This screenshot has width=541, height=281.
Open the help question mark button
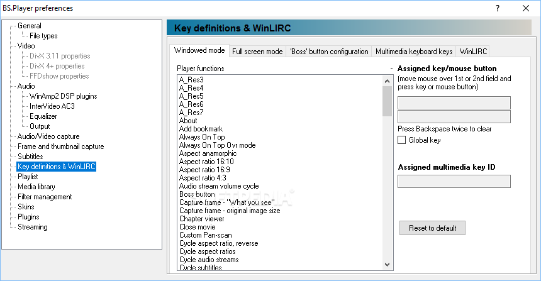click(498, 8)
